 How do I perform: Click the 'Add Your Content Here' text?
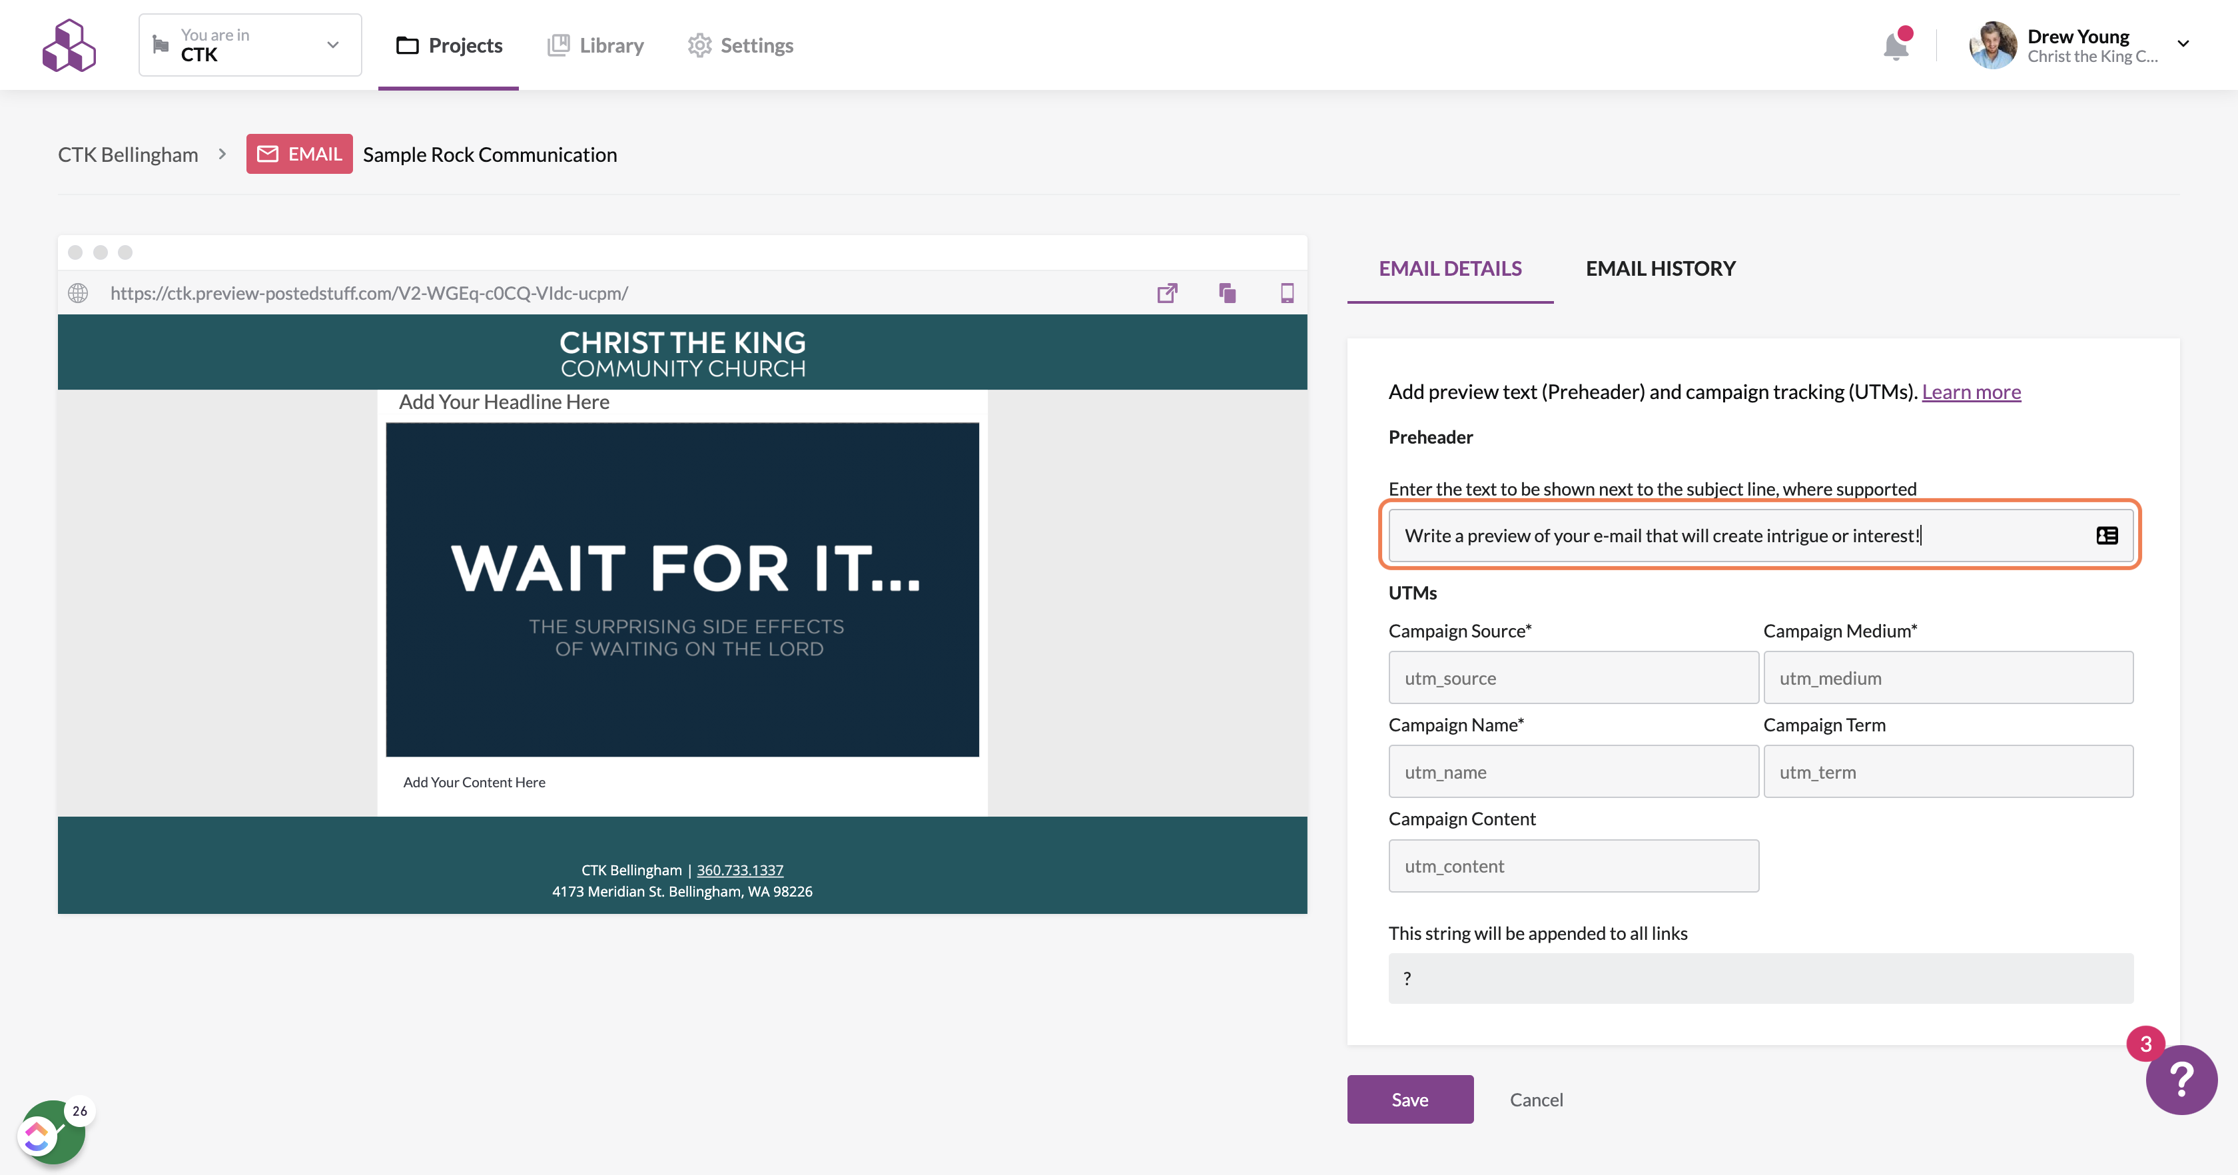[x=474, y=782]
